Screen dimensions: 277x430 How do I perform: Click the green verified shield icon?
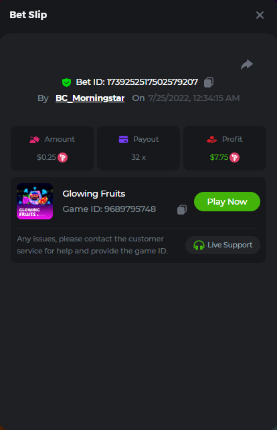point(66,82)
